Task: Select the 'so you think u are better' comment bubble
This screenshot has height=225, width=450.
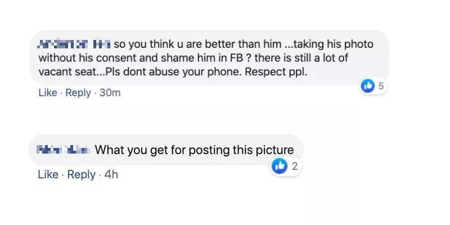Action: coord(209,58)
